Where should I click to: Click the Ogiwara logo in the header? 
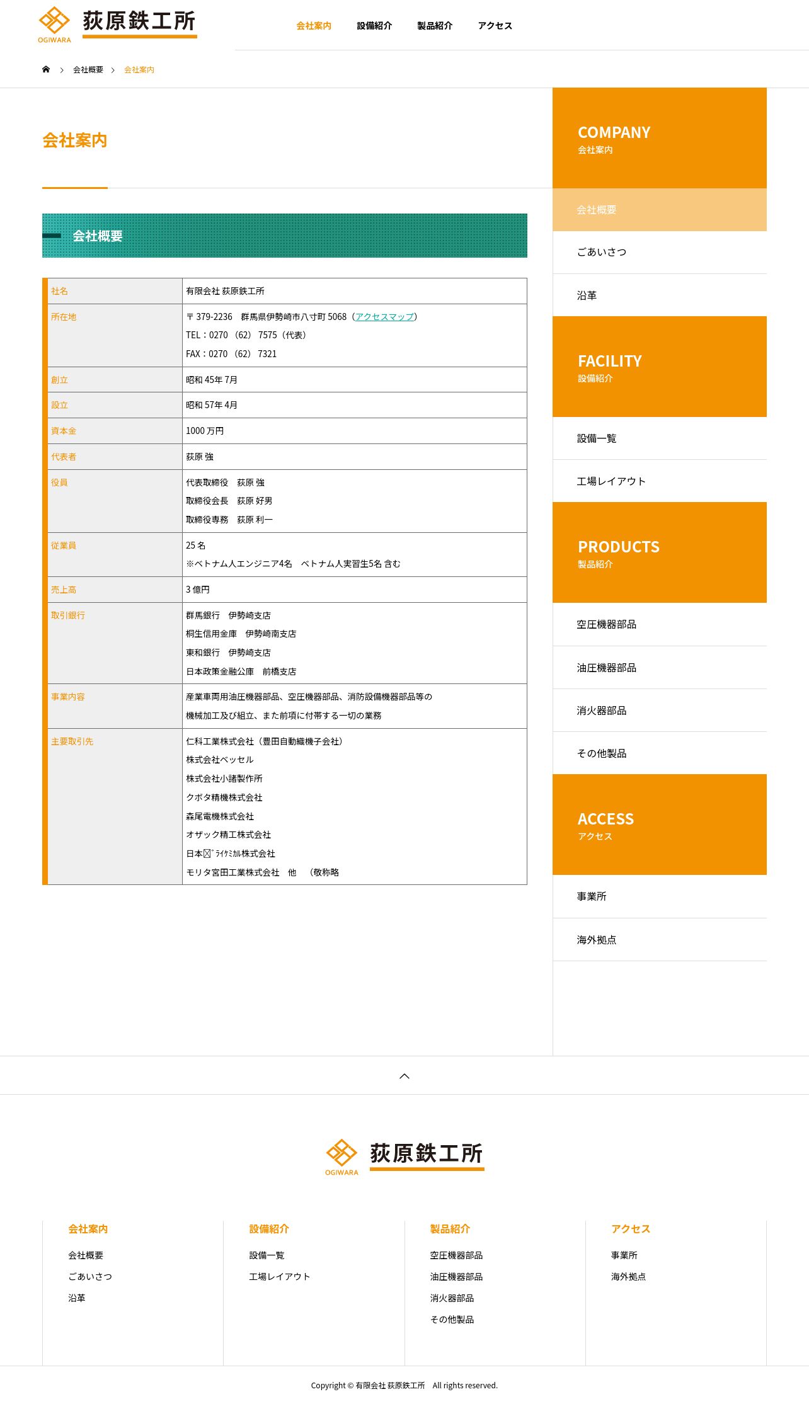(x=117, y=25)
